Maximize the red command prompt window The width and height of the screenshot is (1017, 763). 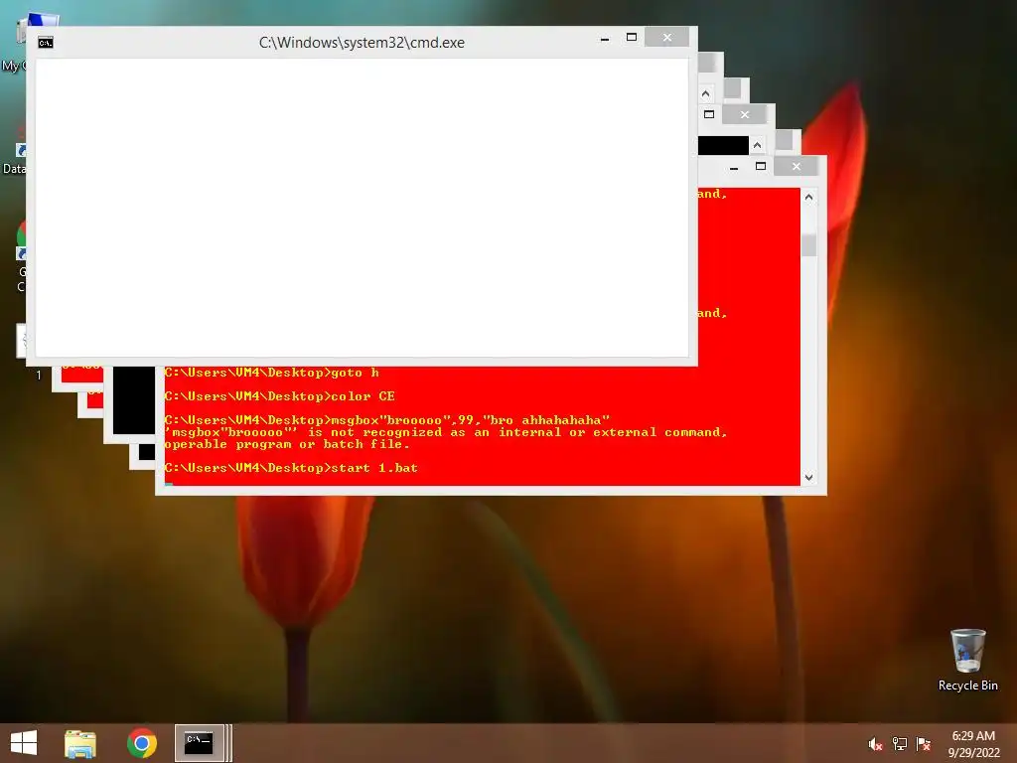(760, 167)
